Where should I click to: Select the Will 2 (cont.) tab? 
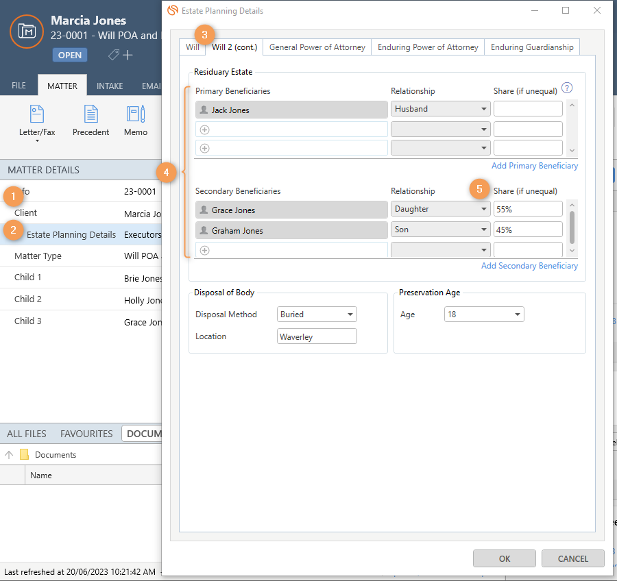[234, 47]
